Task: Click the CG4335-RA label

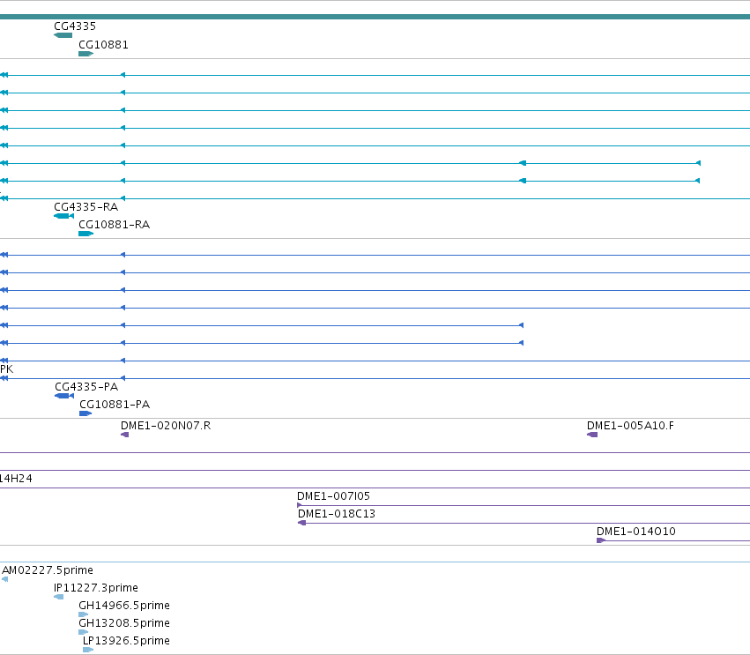Action: (x=86, y=207)
